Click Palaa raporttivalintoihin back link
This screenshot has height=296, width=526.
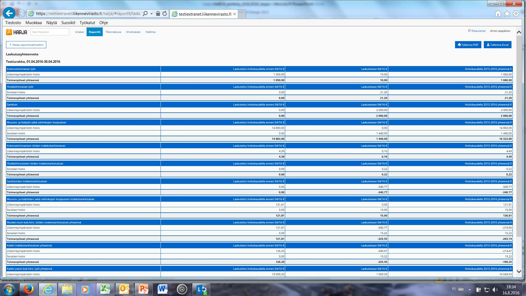tap(26, 44)
